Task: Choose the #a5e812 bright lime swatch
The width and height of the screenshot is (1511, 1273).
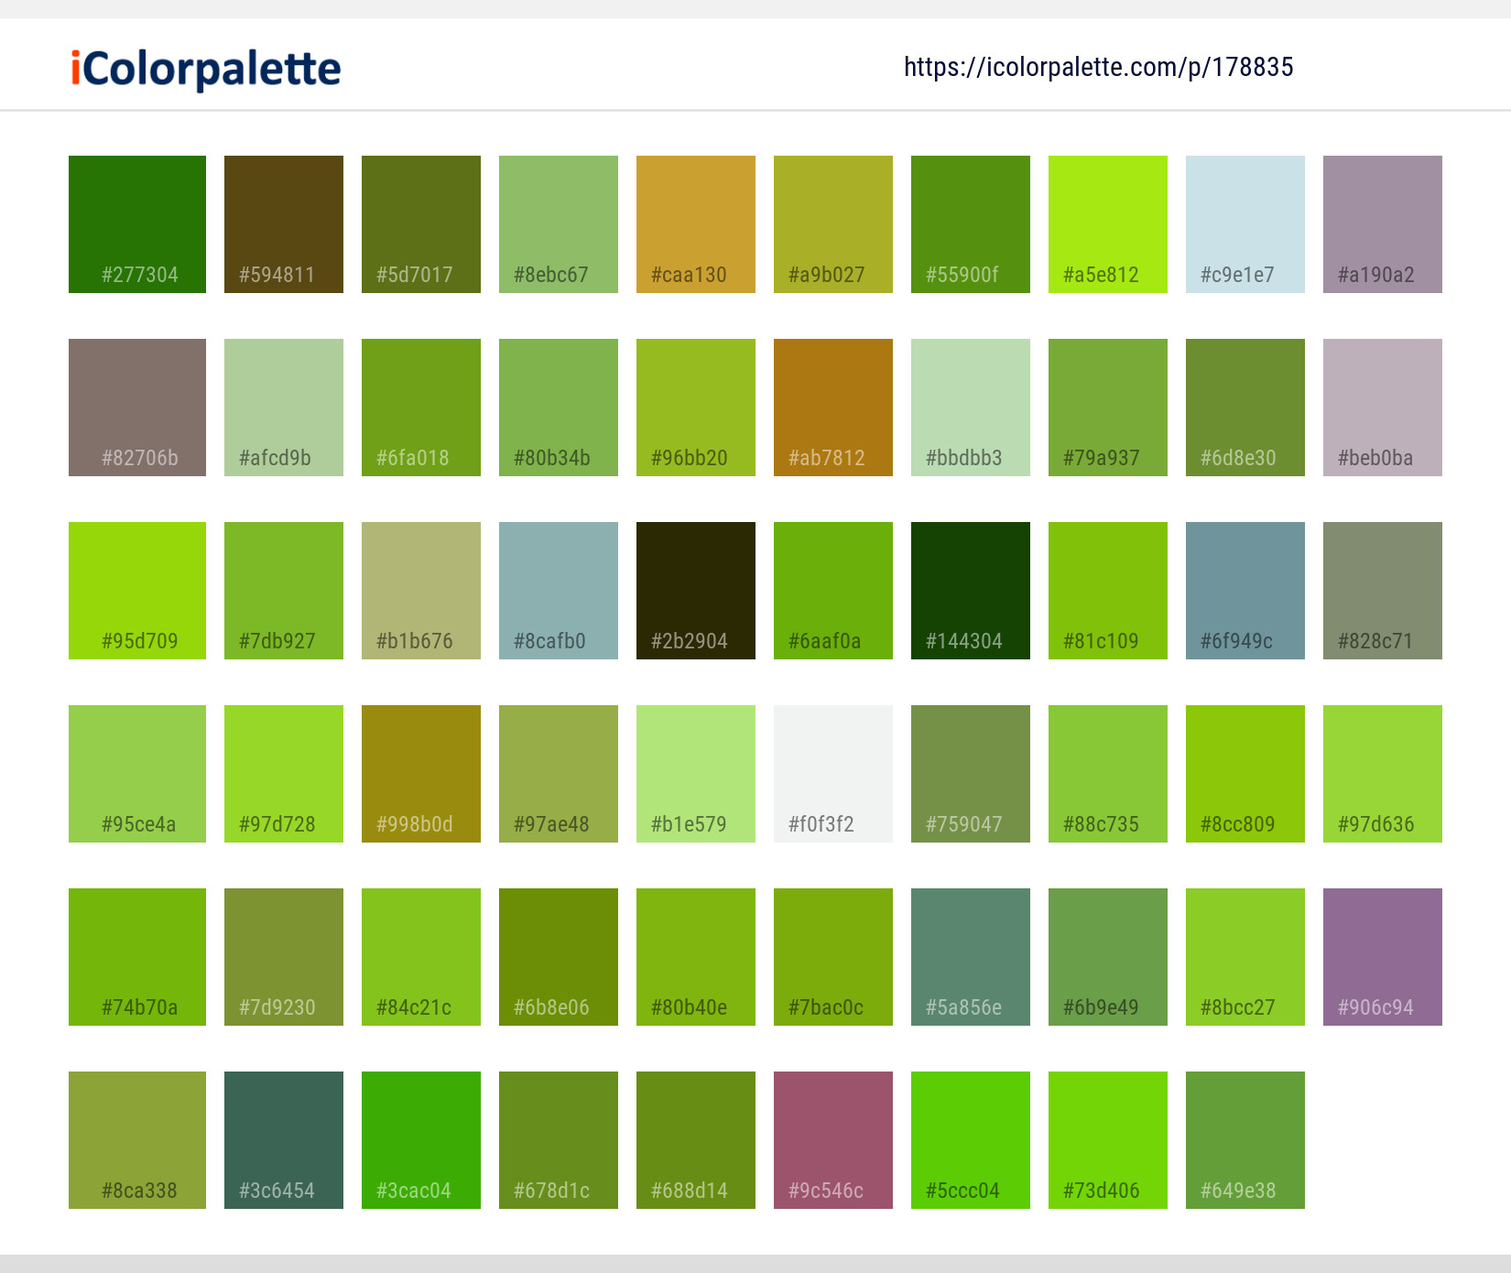Action: pyautogui.click(x=1108, y=224)
